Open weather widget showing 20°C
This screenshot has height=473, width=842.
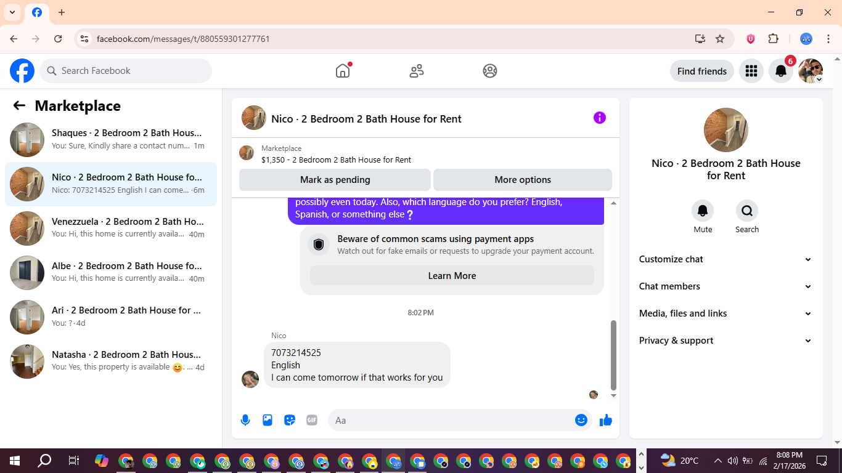point(679,461)
